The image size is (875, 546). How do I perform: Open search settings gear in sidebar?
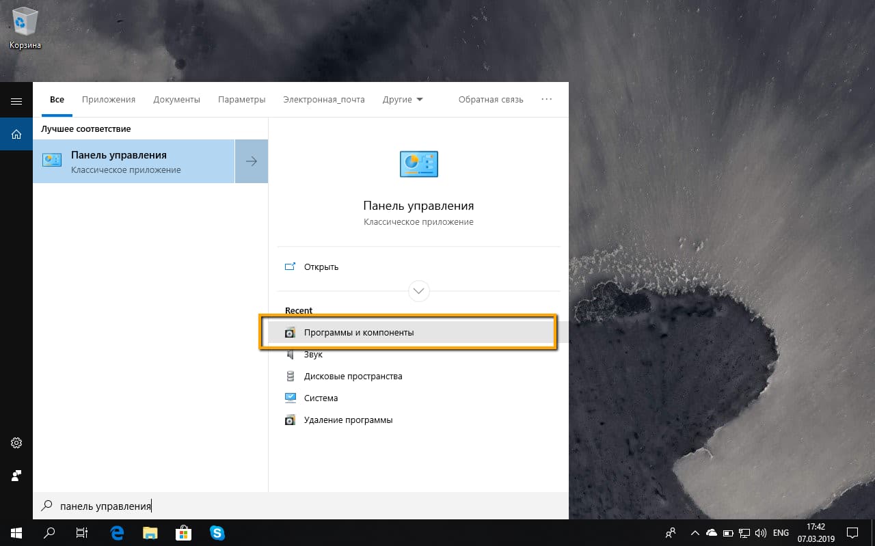coord(16,443)
